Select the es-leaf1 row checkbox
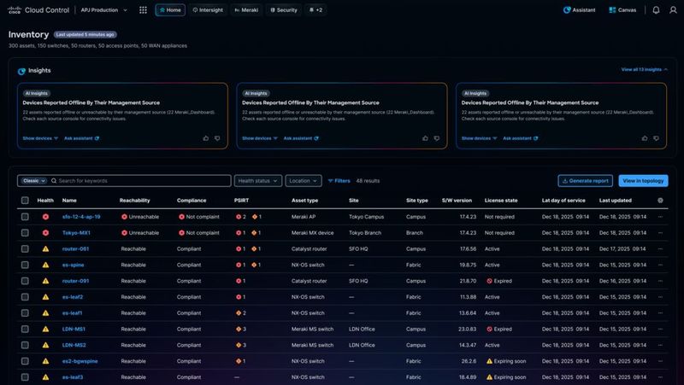Viewport: 684px width, 385px height. 25,312
